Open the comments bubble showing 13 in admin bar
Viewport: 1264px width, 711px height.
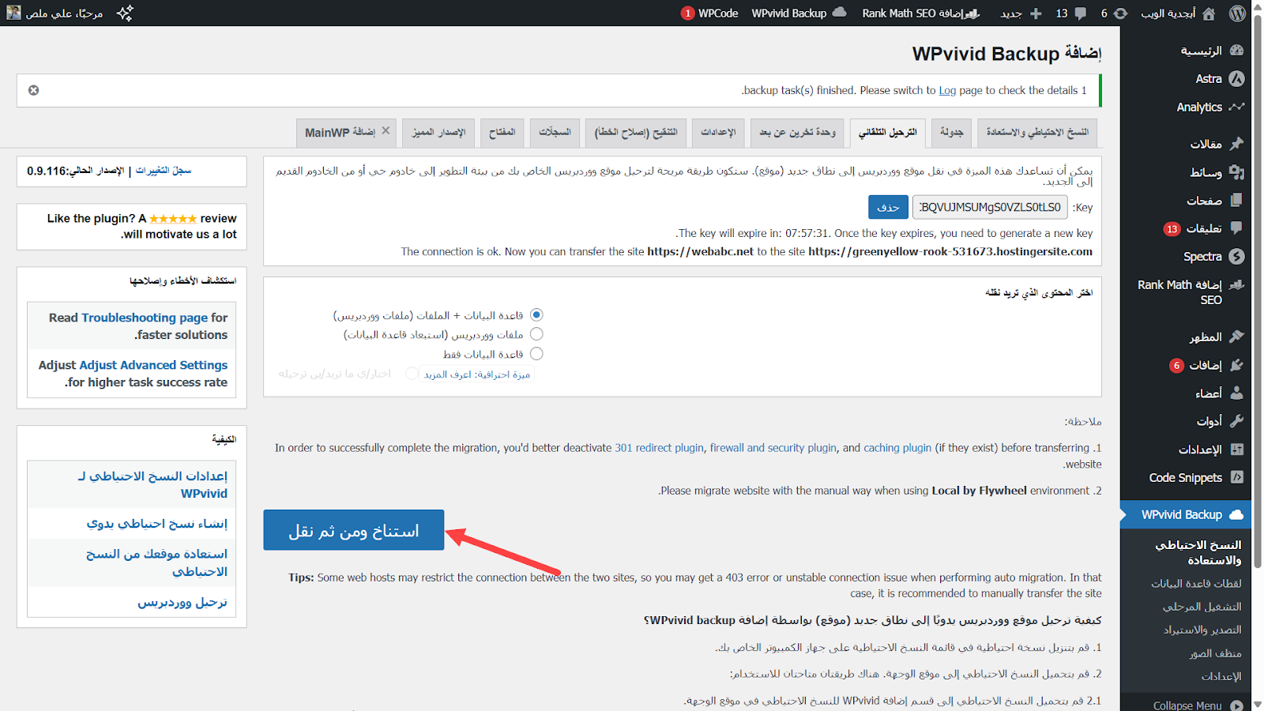point(1071,13)
